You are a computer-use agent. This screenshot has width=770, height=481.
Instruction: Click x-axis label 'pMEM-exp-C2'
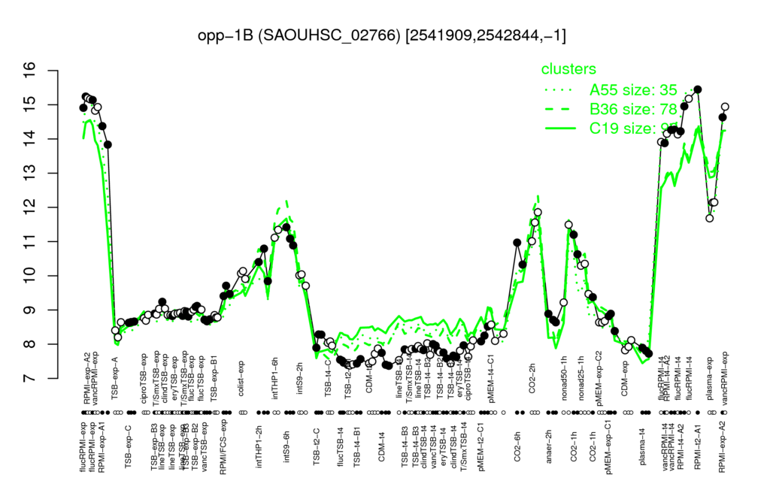[599, 378]
